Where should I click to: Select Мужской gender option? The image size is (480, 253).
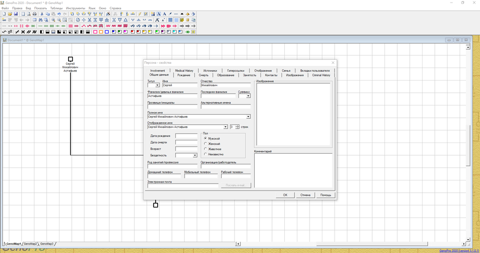[212, 138]
